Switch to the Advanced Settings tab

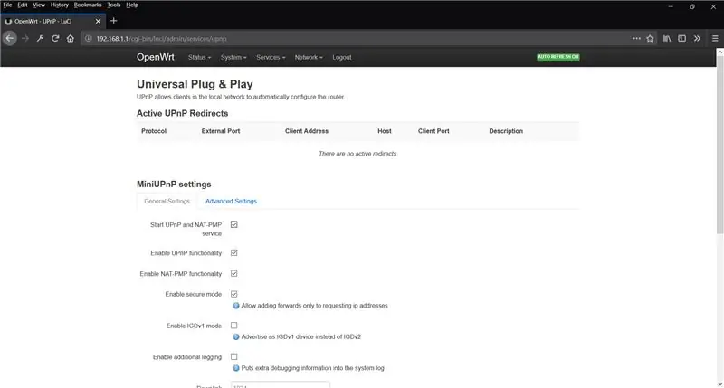point(231,201)
